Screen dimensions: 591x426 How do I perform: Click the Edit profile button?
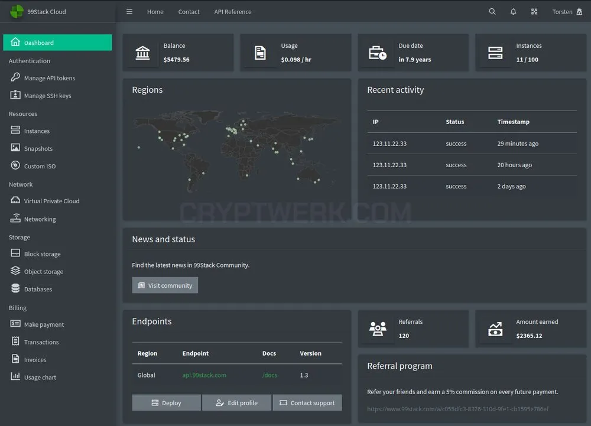pos(237,402)
